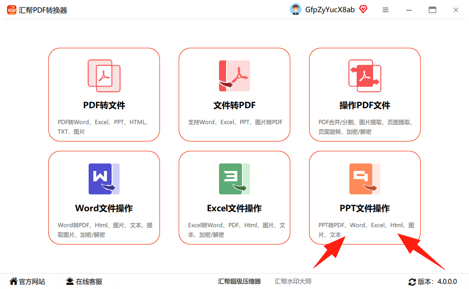The image size is (469, 289).
Task: Open the 官方网站 link
Action: tap(32, 282)
